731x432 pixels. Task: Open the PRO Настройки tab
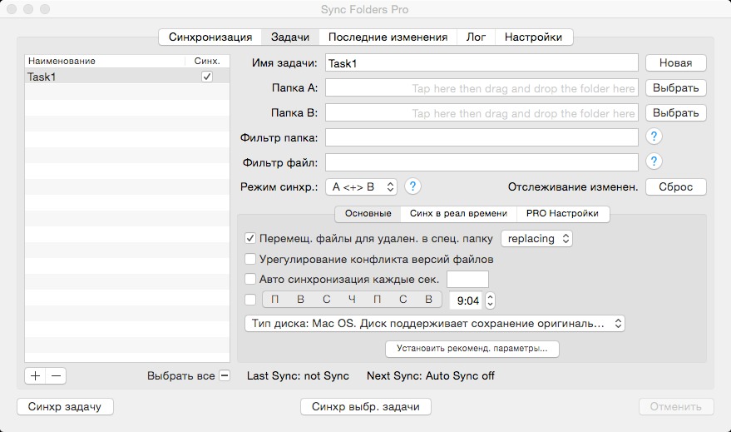point(562,214)
